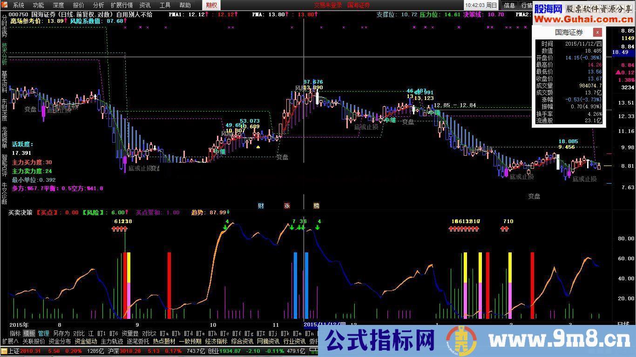Open the 综合资讯 comprehensive news panel
The height and width of the screenshot is (357, 636).
242,342
